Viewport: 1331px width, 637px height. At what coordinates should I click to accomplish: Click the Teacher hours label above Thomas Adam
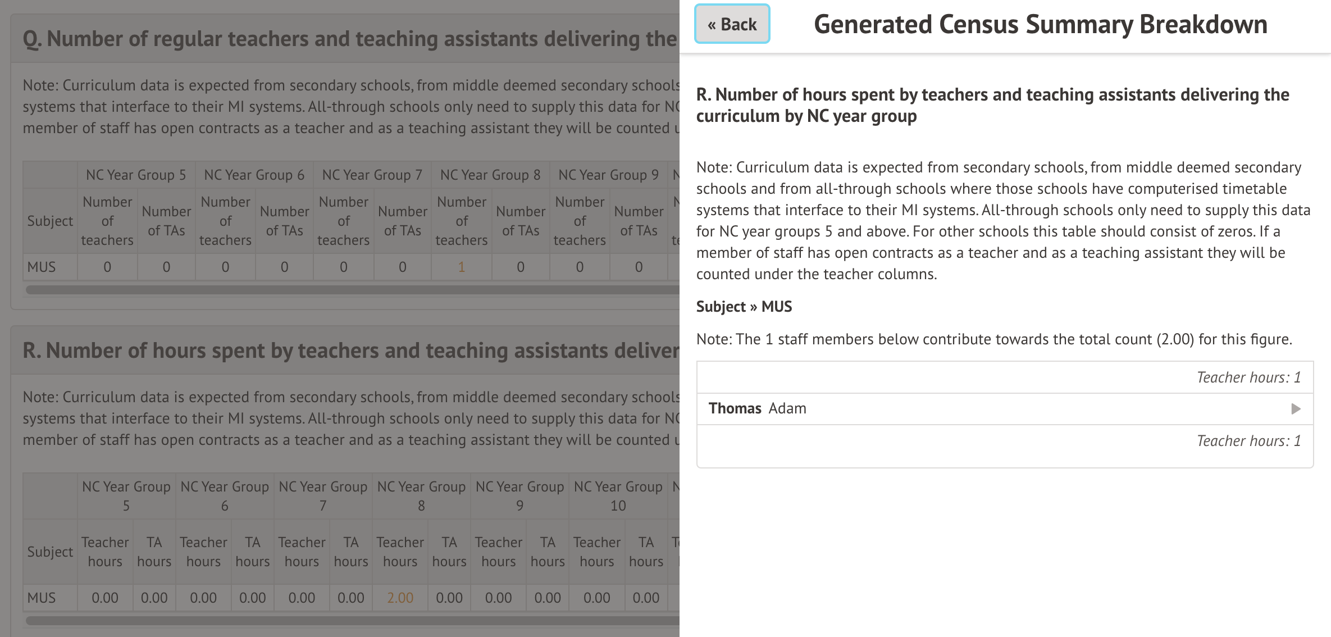click(x=1248, y=377)
